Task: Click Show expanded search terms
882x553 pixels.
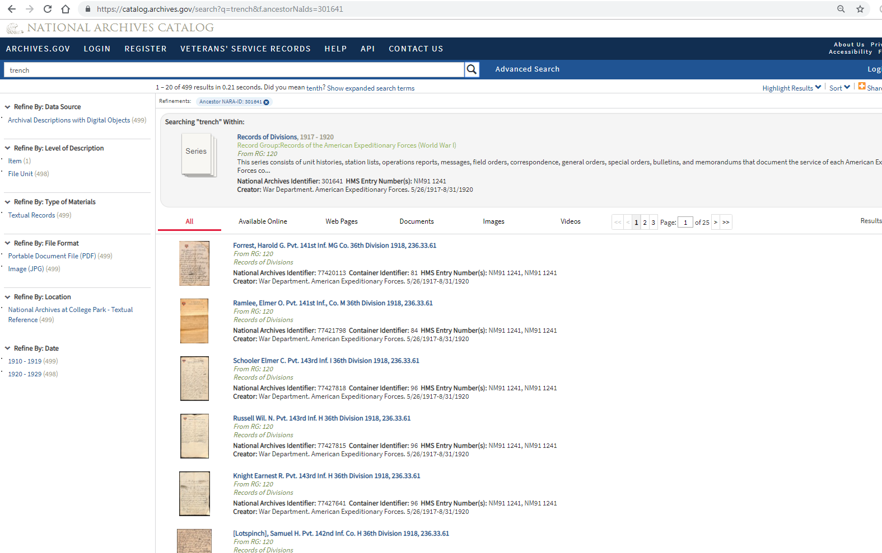Action: (371, 88)
